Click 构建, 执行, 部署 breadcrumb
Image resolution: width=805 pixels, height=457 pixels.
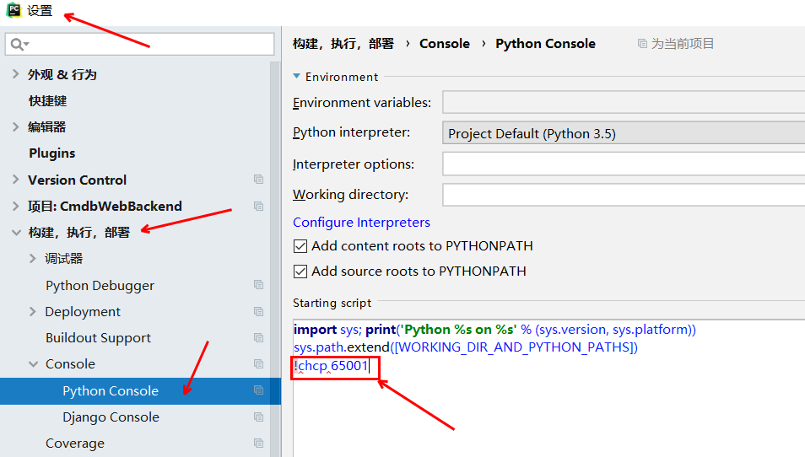pos(343,44)
